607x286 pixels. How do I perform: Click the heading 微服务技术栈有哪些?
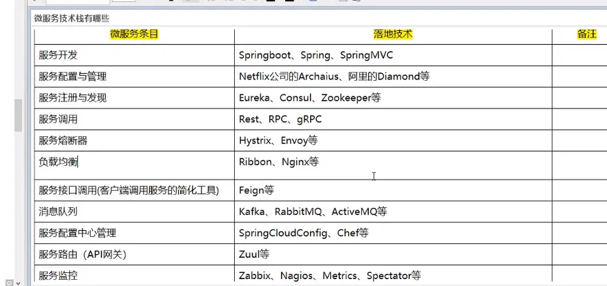click(x=72, y=19)
